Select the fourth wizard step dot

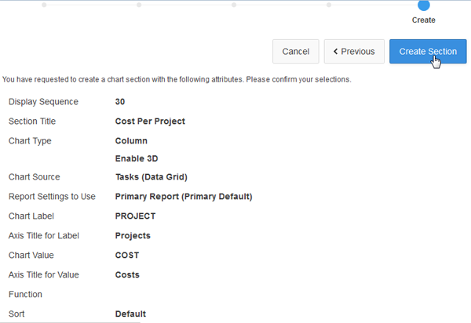tap(329, 5)
